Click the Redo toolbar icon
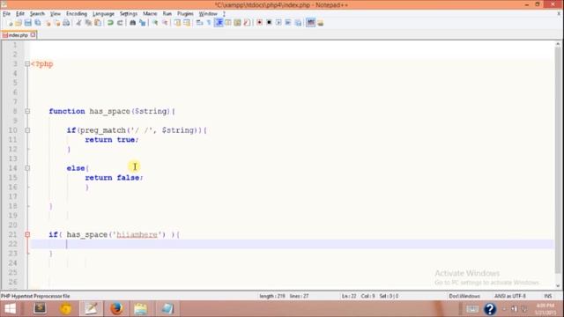The image size is (564, 317). 120,23
